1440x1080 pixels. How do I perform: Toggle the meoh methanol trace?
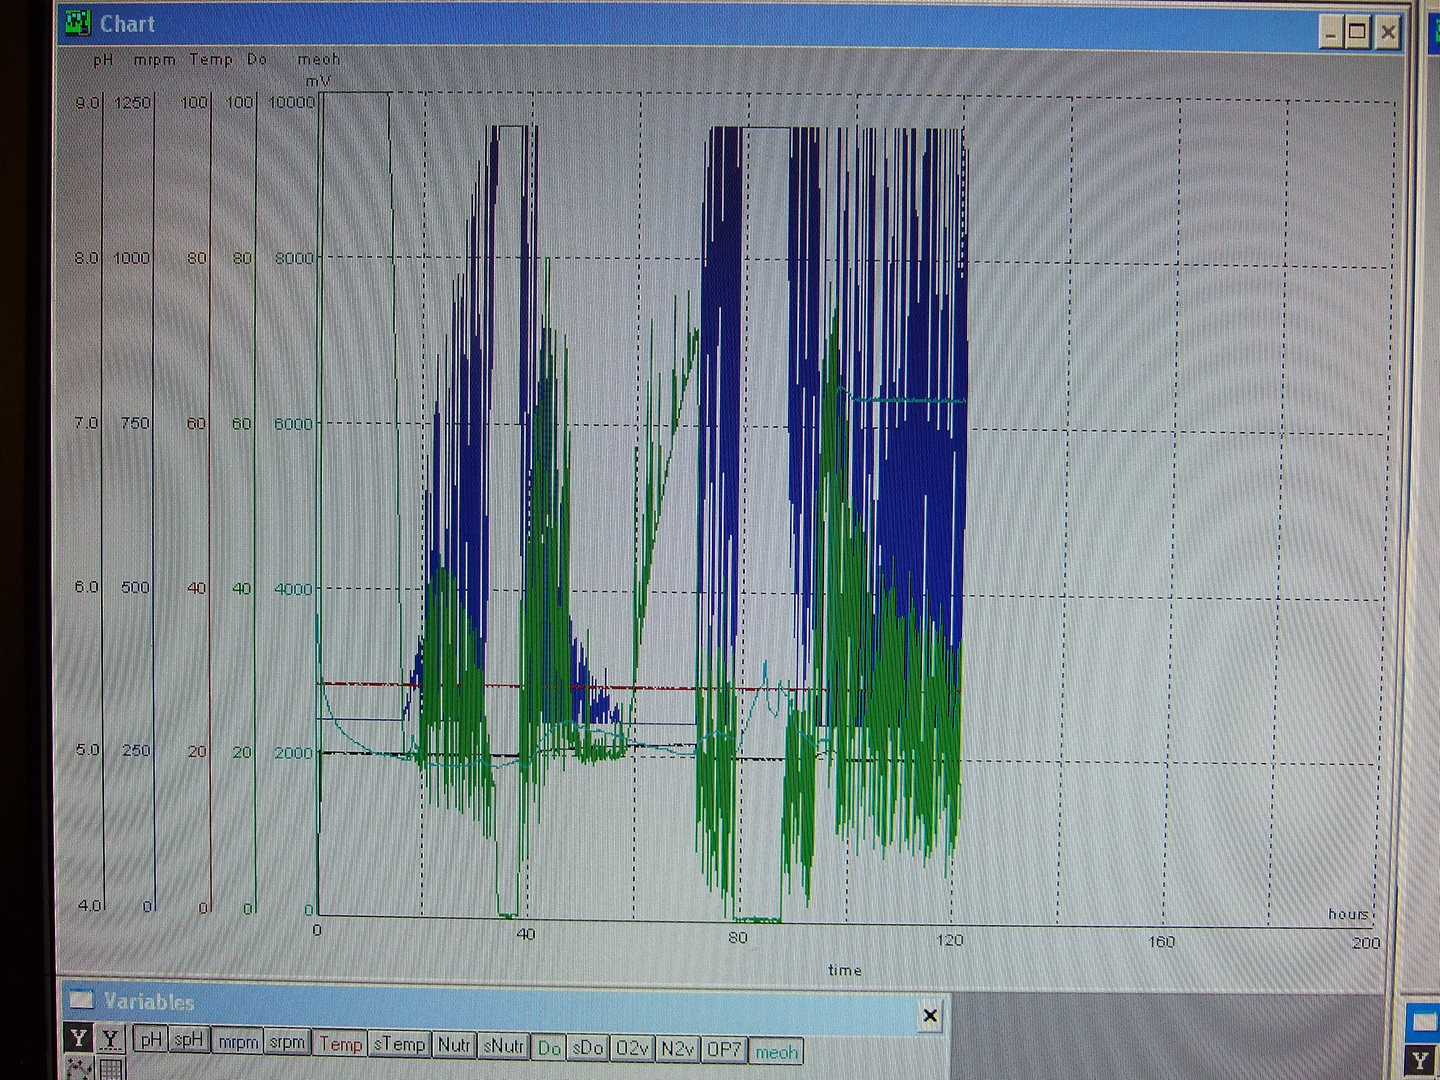[776, 1051]
